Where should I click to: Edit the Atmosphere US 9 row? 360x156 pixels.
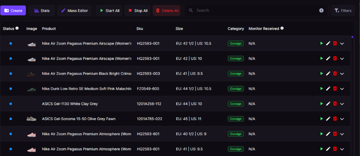328,134
